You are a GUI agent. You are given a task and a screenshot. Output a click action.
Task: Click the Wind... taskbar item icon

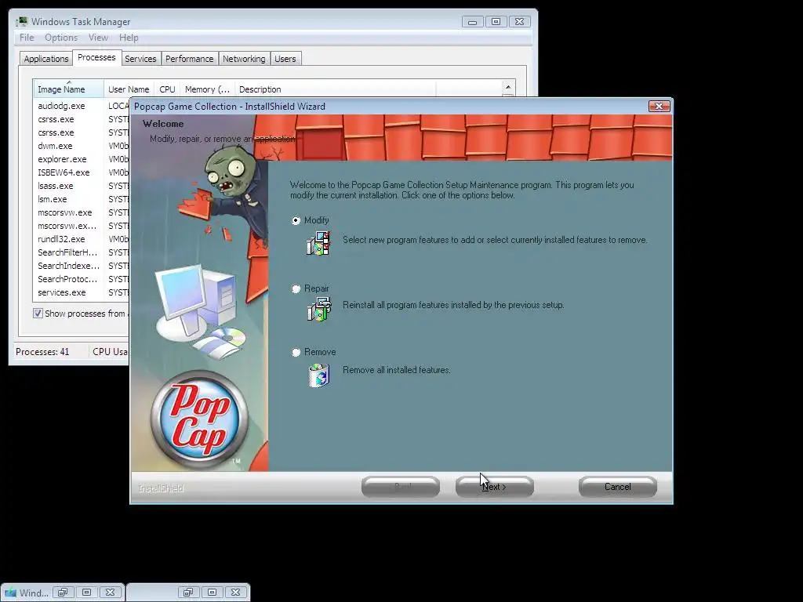click(10, 593)
